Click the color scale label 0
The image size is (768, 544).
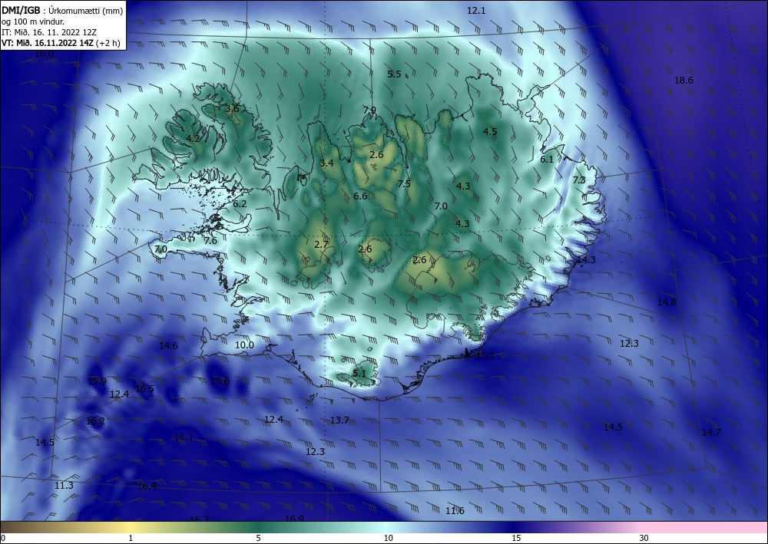3,538
